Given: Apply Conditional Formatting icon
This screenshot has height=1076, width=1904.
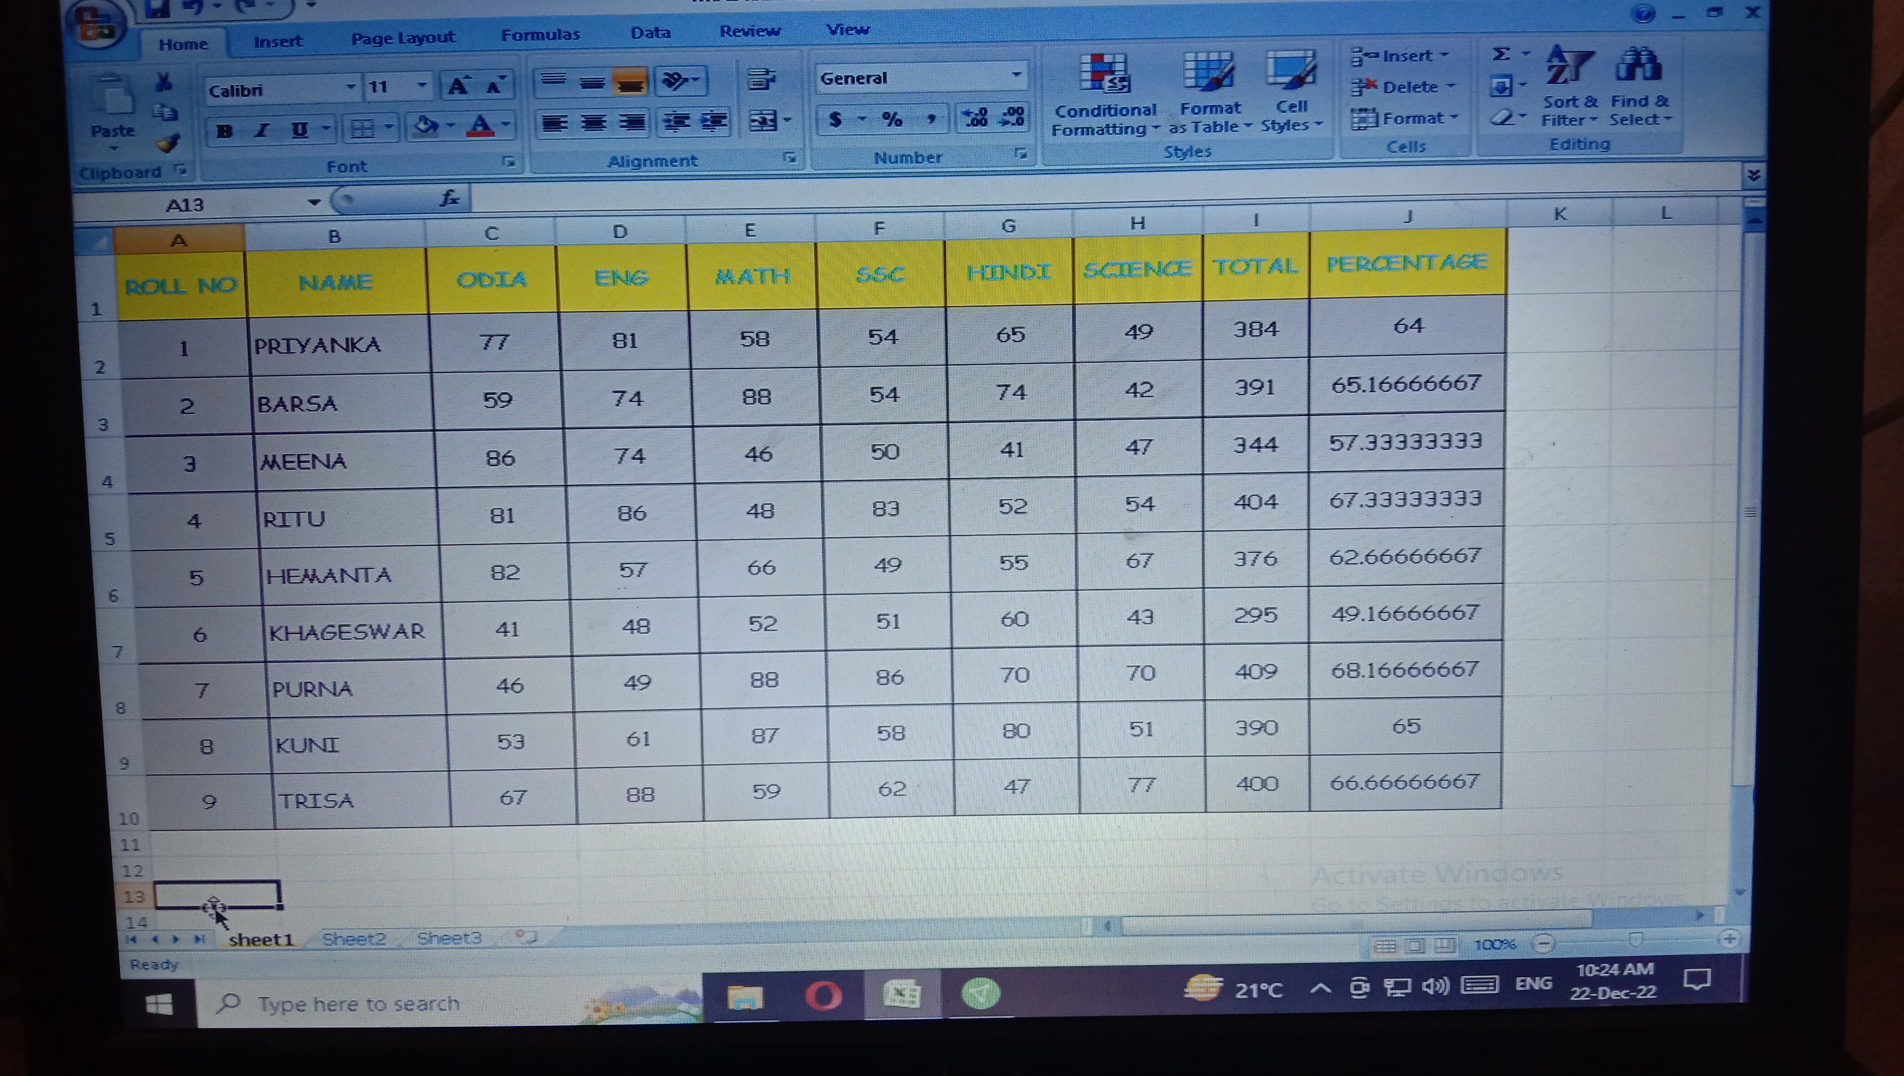Looking at the screenshot, I should point(1104,75).
